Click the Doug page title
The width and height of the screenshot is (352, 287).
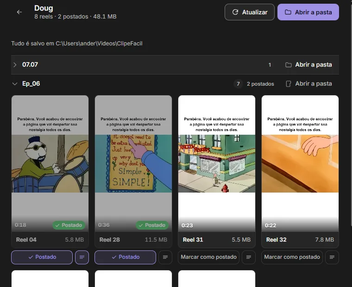(x=44, y=8)
